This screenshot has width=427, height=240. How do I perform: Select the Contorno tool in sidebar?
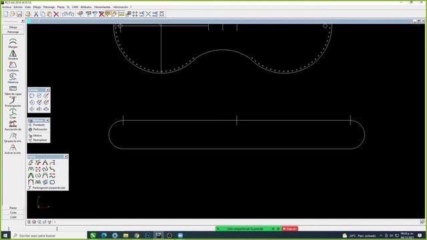pyautogui.click(x=13, y=67)
